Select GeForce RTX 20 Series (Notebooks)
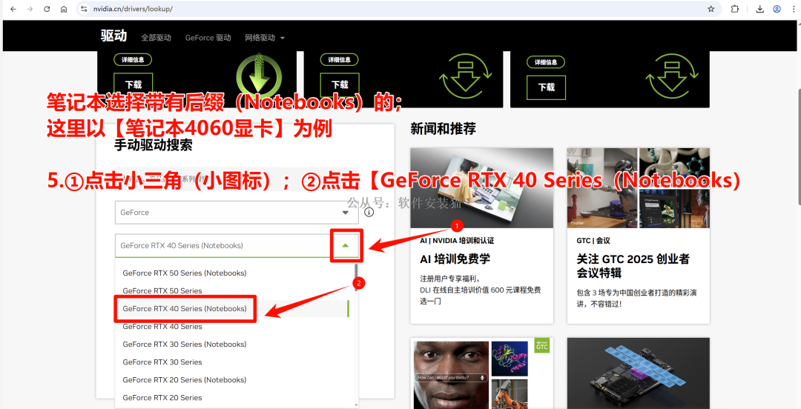This screenshot has width=801, height=409. point(185,380)
